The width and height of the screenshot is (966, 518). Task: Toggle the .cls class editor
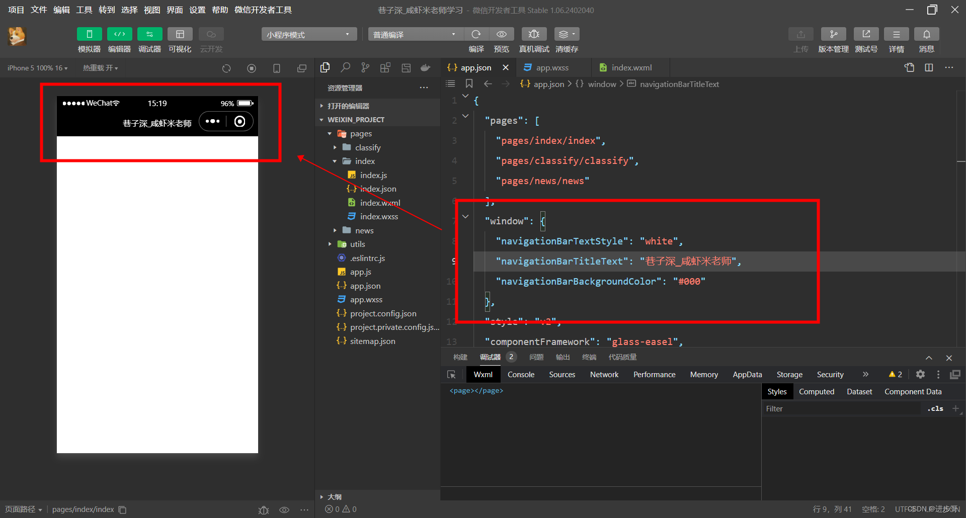click(935, 408)
